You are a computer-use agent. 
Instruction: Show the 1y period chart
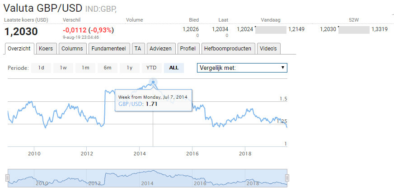130,68
